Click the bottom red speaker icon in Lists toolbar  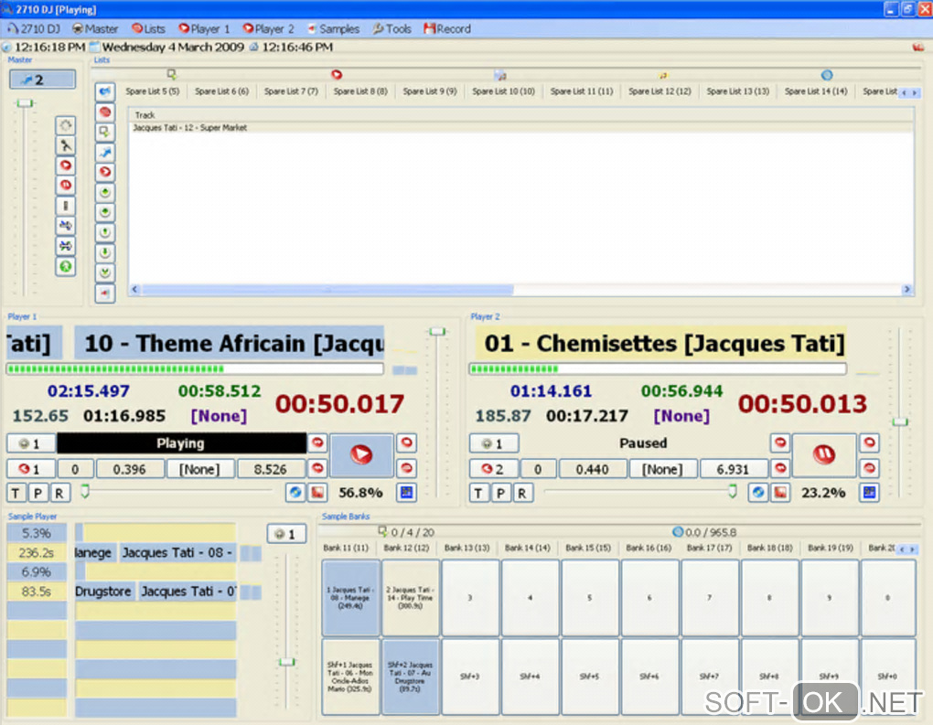104,293
